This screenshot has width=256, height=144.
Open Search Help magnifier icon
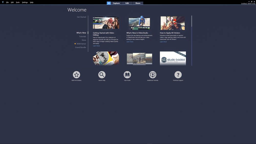point(102,75)
